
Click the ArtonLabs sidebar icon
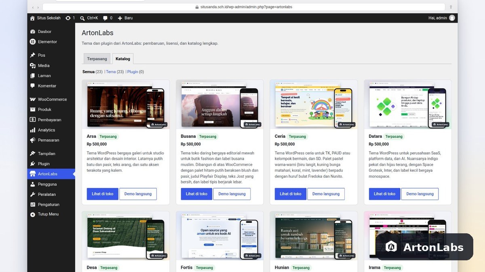(33, 174)
